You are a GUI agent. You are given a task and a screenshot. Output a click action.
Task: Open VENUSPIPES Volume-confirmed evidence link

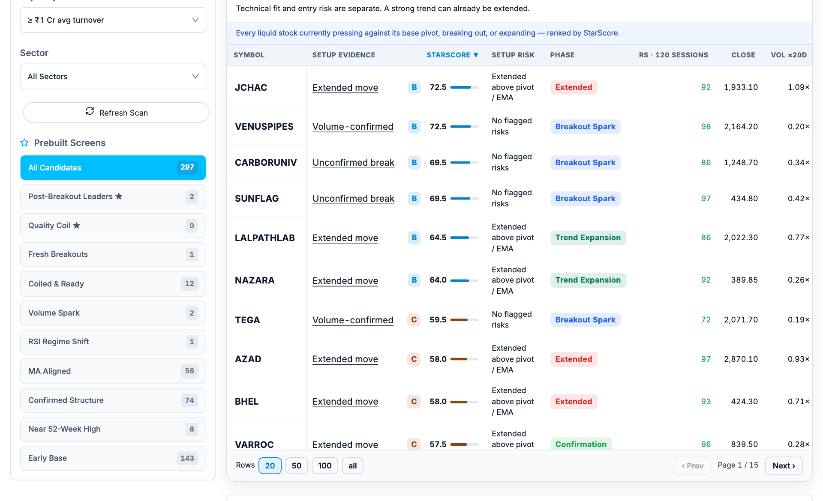353,127
